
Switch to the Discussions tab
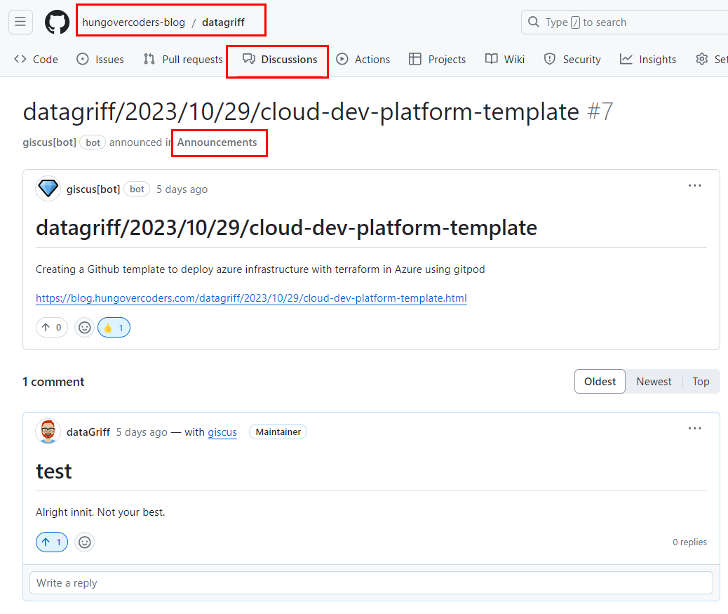[x=280, y=60]
